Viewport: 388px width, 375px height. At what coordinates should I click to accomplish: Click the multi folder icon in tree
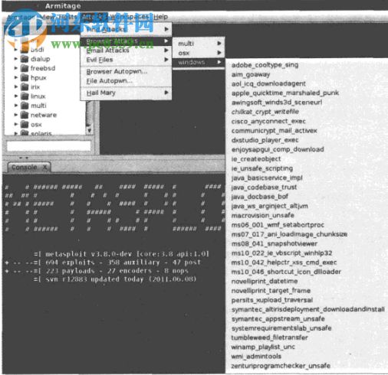tap(25, 106)
